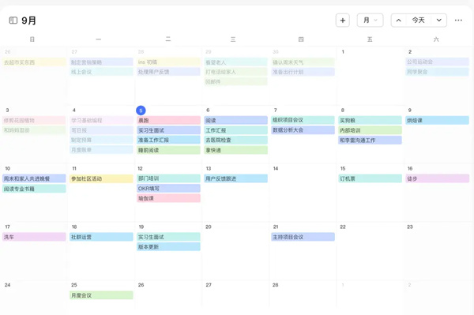Select date 22 in the calendar
The image size is (474, 315).
click(x=343, y=227)
